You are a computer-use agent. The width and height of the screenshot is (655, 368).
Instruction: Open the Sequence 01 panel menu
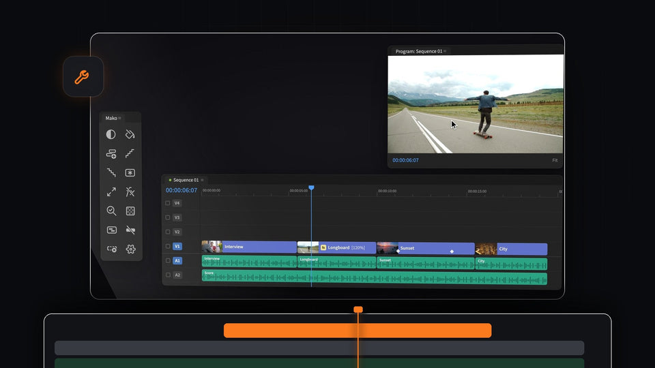click(x=202, y=180)
